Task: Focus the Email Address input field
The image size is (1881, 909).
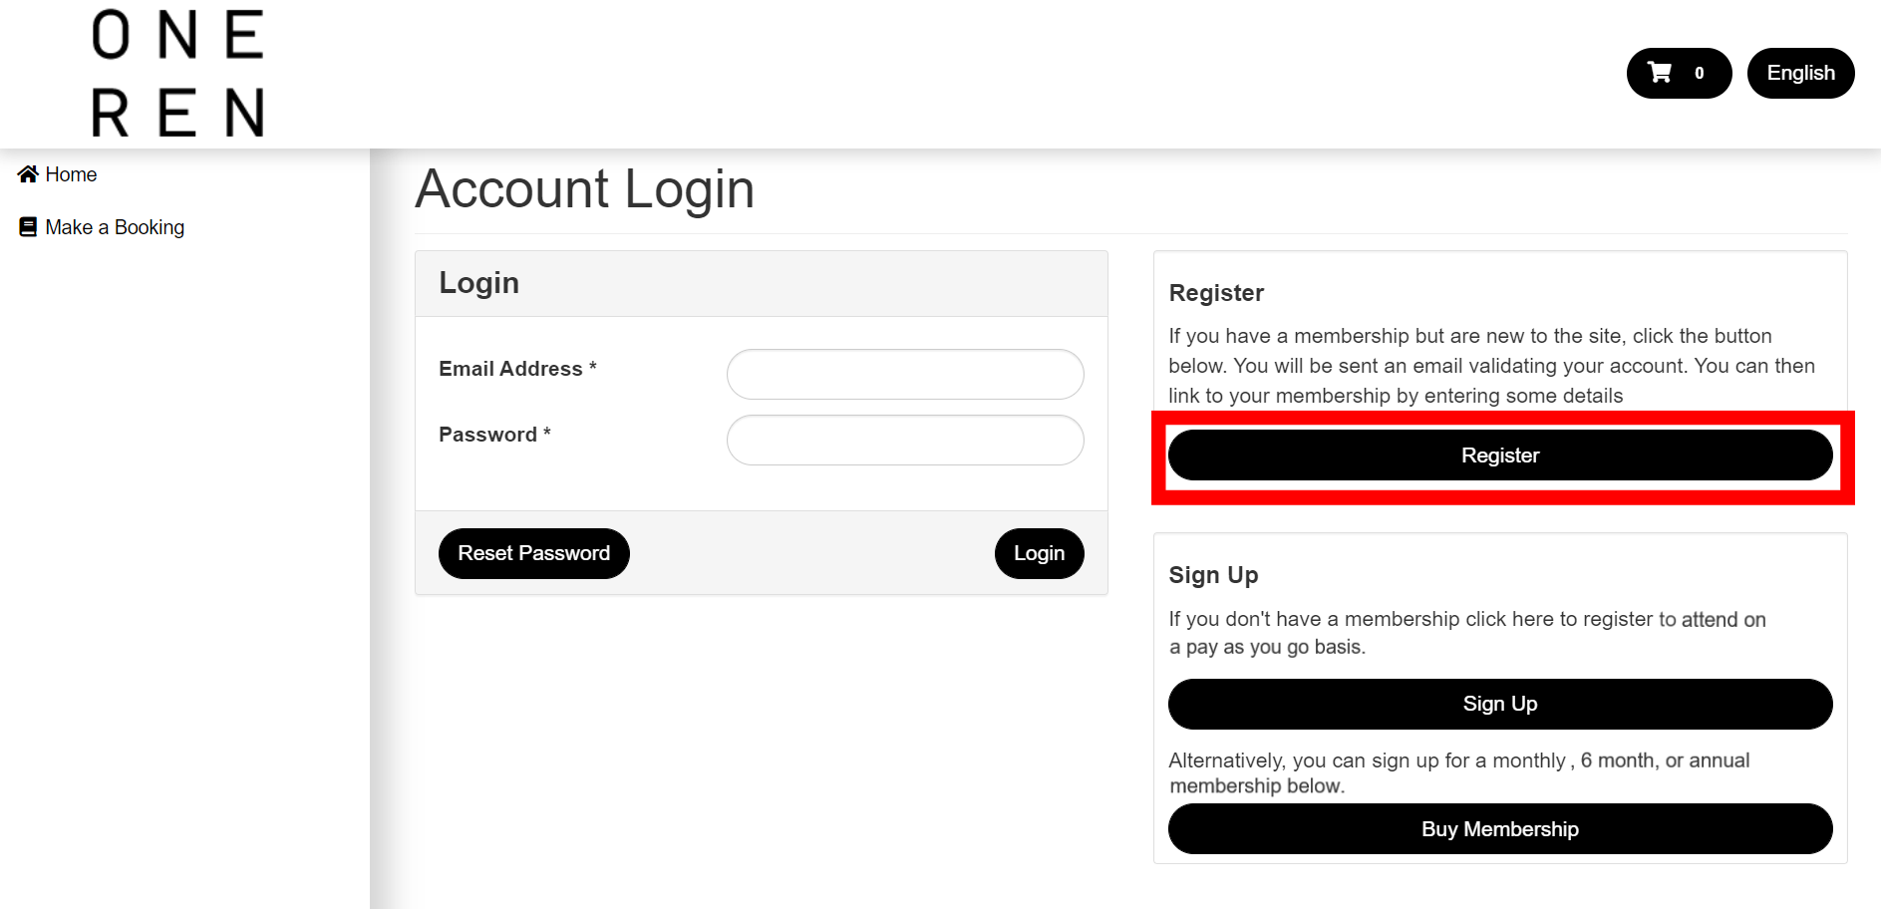Action: pos(905,375)
